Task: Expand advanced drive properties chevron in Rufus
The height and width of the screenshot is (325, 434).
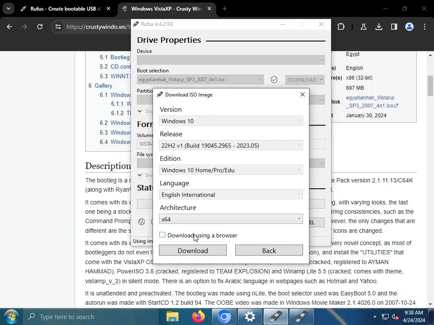Action: click(140, 111)
